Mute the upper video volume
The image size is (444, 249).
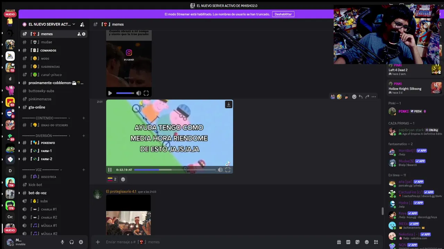138,93
